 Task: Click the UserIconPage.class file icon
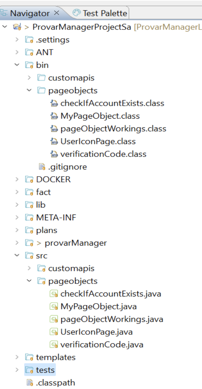(x=54, y=141)
